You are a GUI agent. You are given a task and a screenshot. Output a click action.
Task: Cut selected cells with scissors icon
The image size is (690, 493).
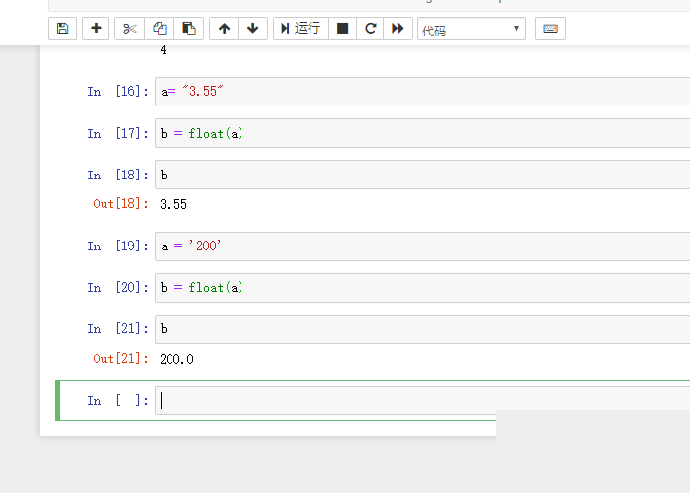pos(130,29)
